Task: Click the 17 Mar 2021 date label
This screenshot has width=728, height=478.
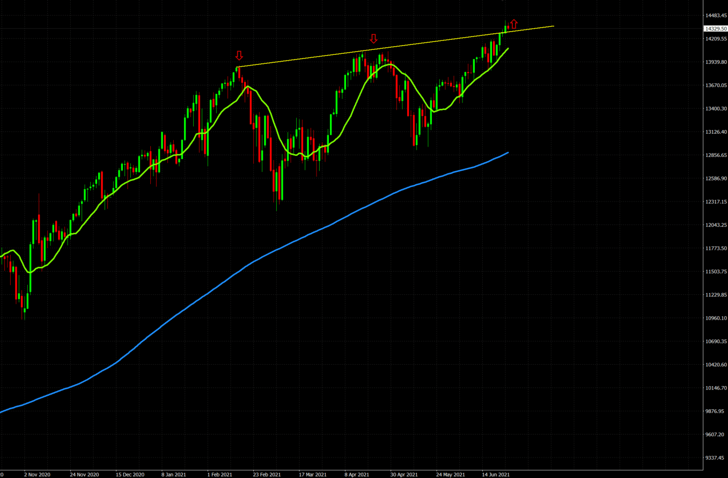Action: (313, 475)
